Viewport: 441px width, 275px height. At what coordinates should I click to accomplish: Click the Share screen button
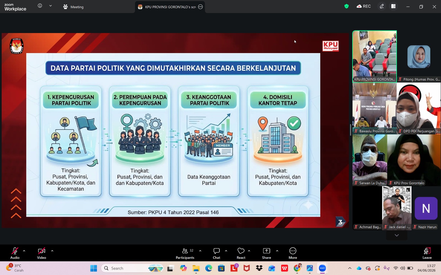tap(267, 253)
